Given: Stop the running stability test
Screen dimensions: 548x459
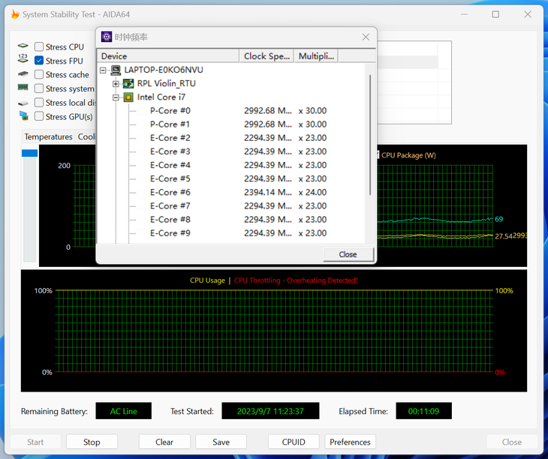Looking at the screenshot, I should point(92,442).
